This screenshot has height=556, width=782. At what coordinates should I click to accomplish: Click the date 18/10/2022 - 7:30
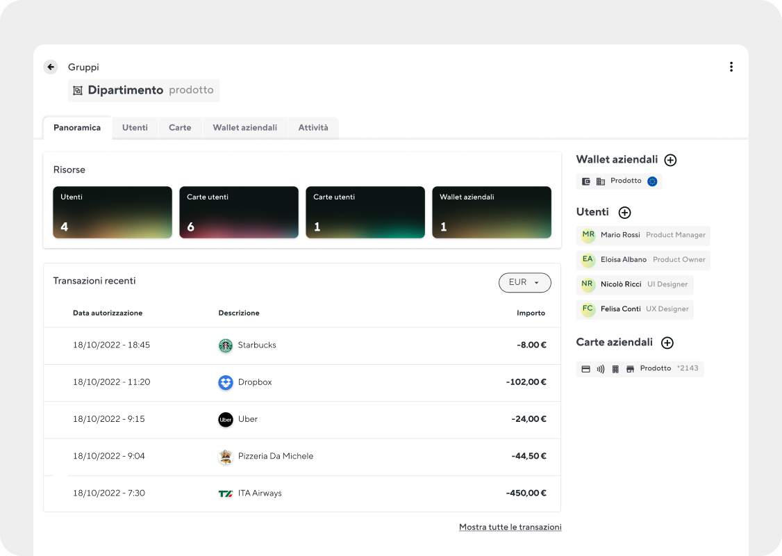pos(109,493)
